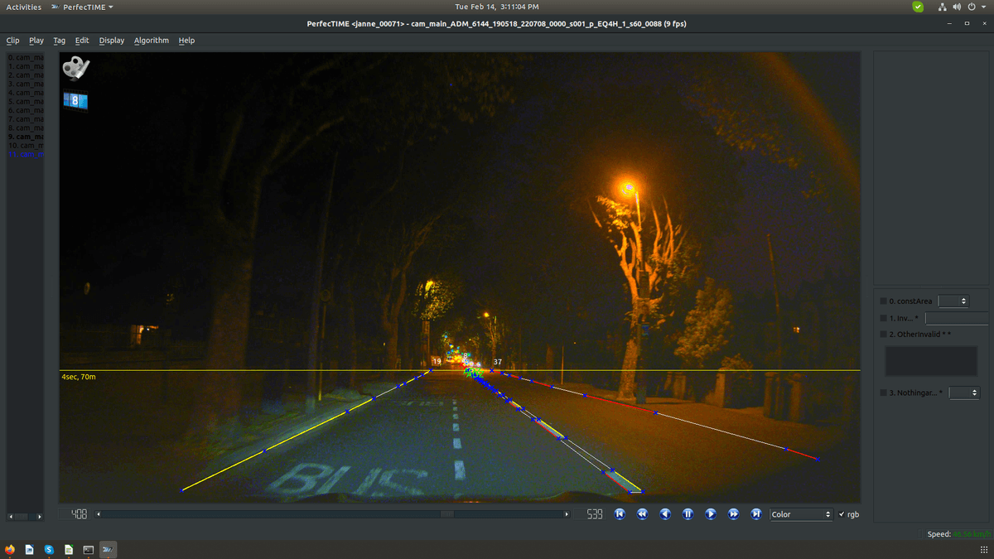
Task: Open the Help menu
Action: pyautogui.click(x=186, y=41)
